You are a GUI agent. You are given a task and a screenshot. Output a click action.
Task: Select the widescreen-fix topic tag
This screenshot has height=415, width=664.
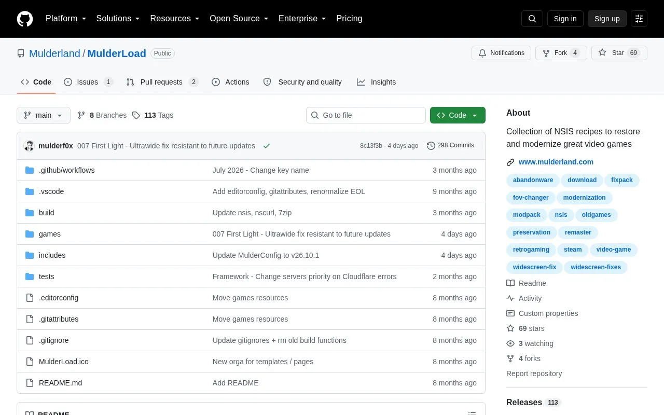[x=534, y=267]
